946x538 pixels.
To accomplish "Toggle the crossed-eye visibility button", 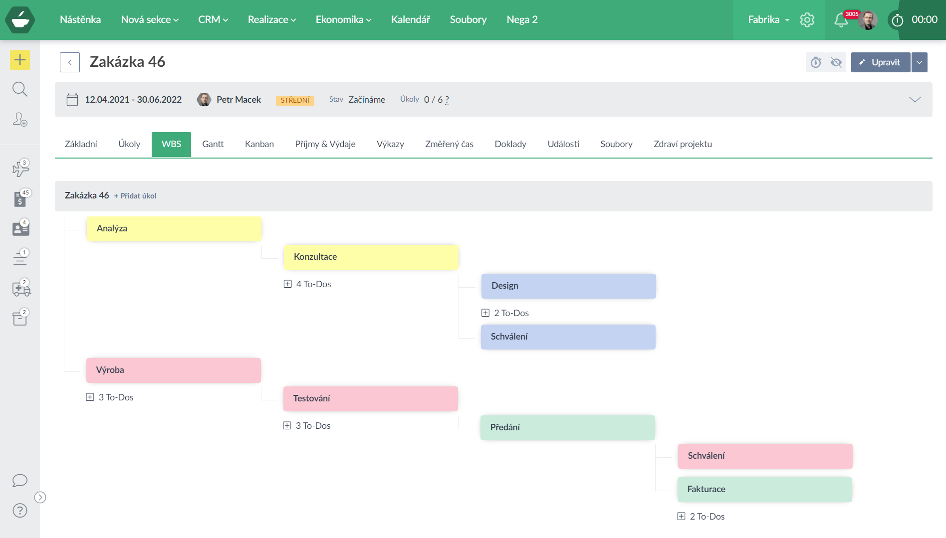I will coord(836,62).
